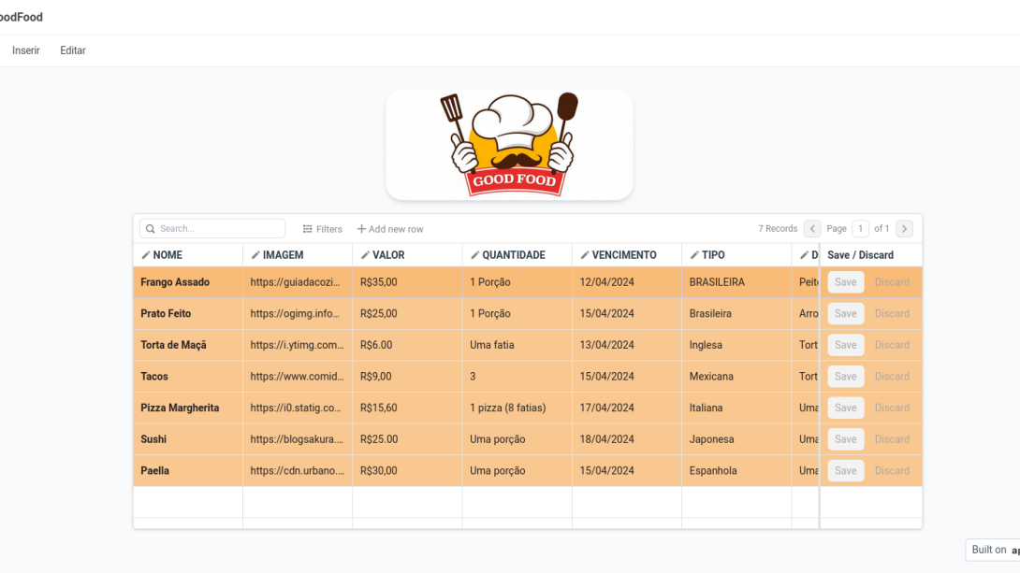Click the 7 Records count label
The image size is (1020, 573).
click(778, 229)
